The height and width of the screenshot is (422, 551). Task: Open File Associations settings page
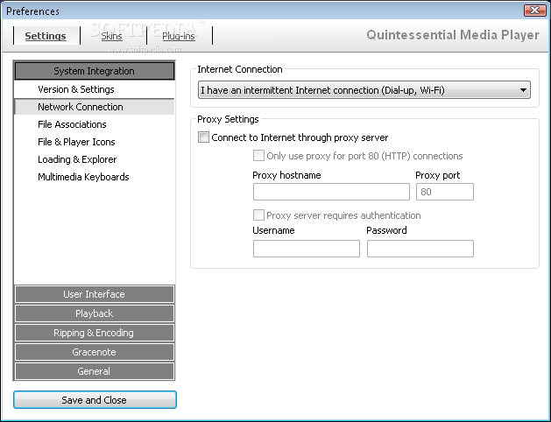95,124
